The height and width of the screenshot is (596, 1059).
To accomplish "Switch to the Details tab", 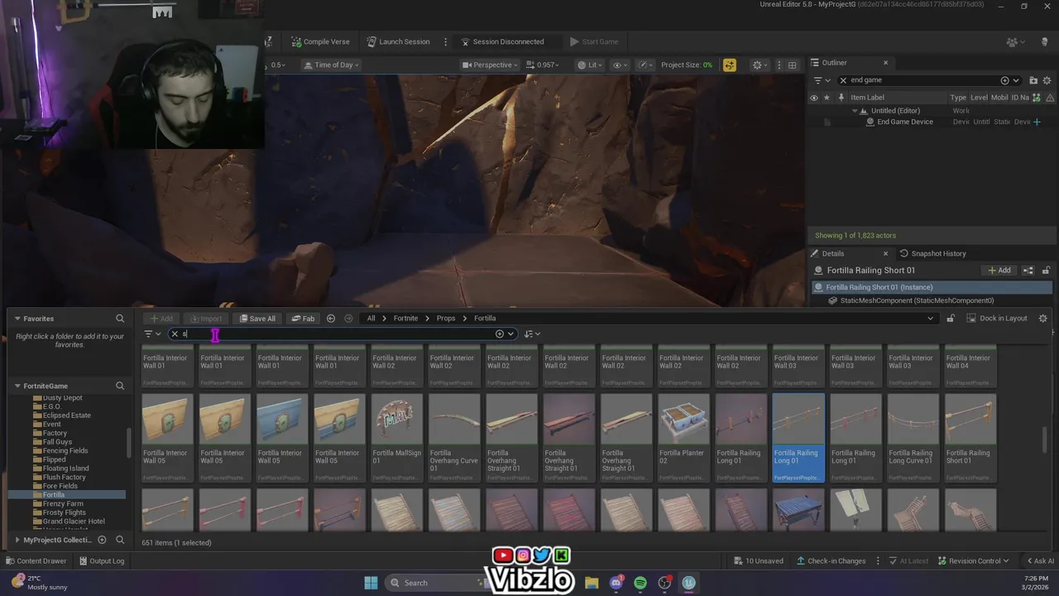I will click(832, 253).
